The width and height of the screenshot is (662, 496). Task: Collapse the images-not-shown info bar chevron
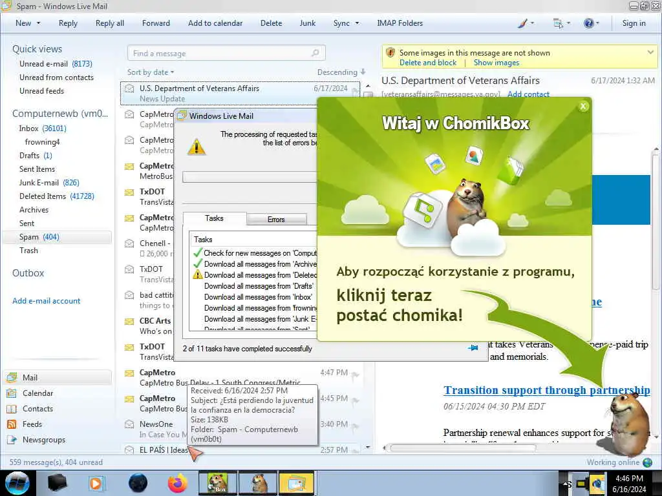pyautogui.click(x=650, y=53)
